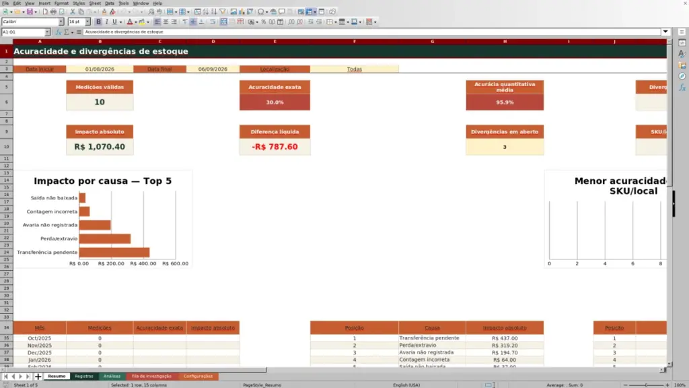Open the Borders dropdown arrow
689x388 pixels.
tap(335, 22)
